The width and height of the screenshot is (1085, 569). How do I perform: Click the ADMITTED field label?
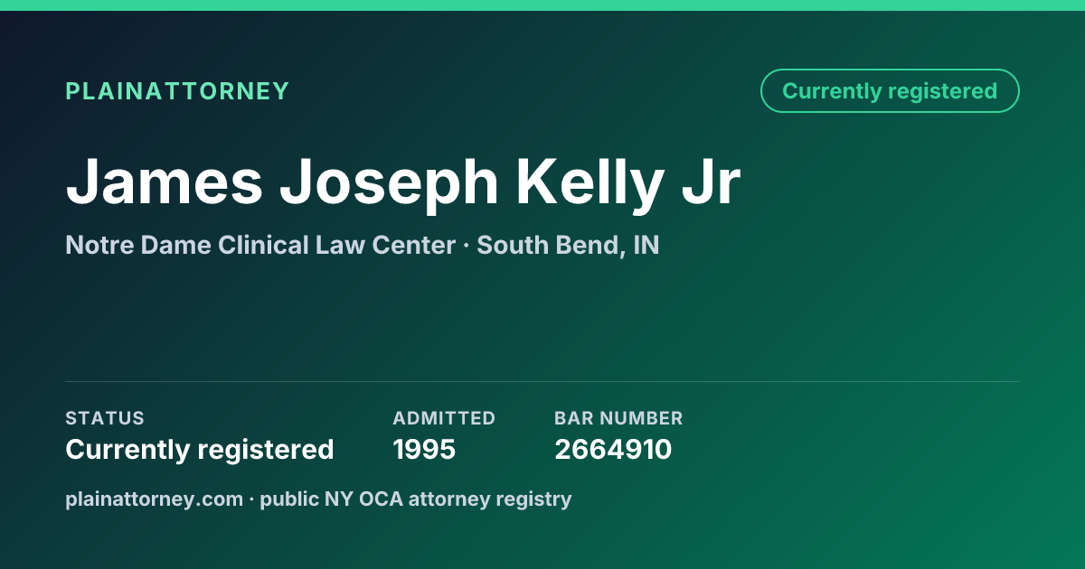tap(444, 418)
